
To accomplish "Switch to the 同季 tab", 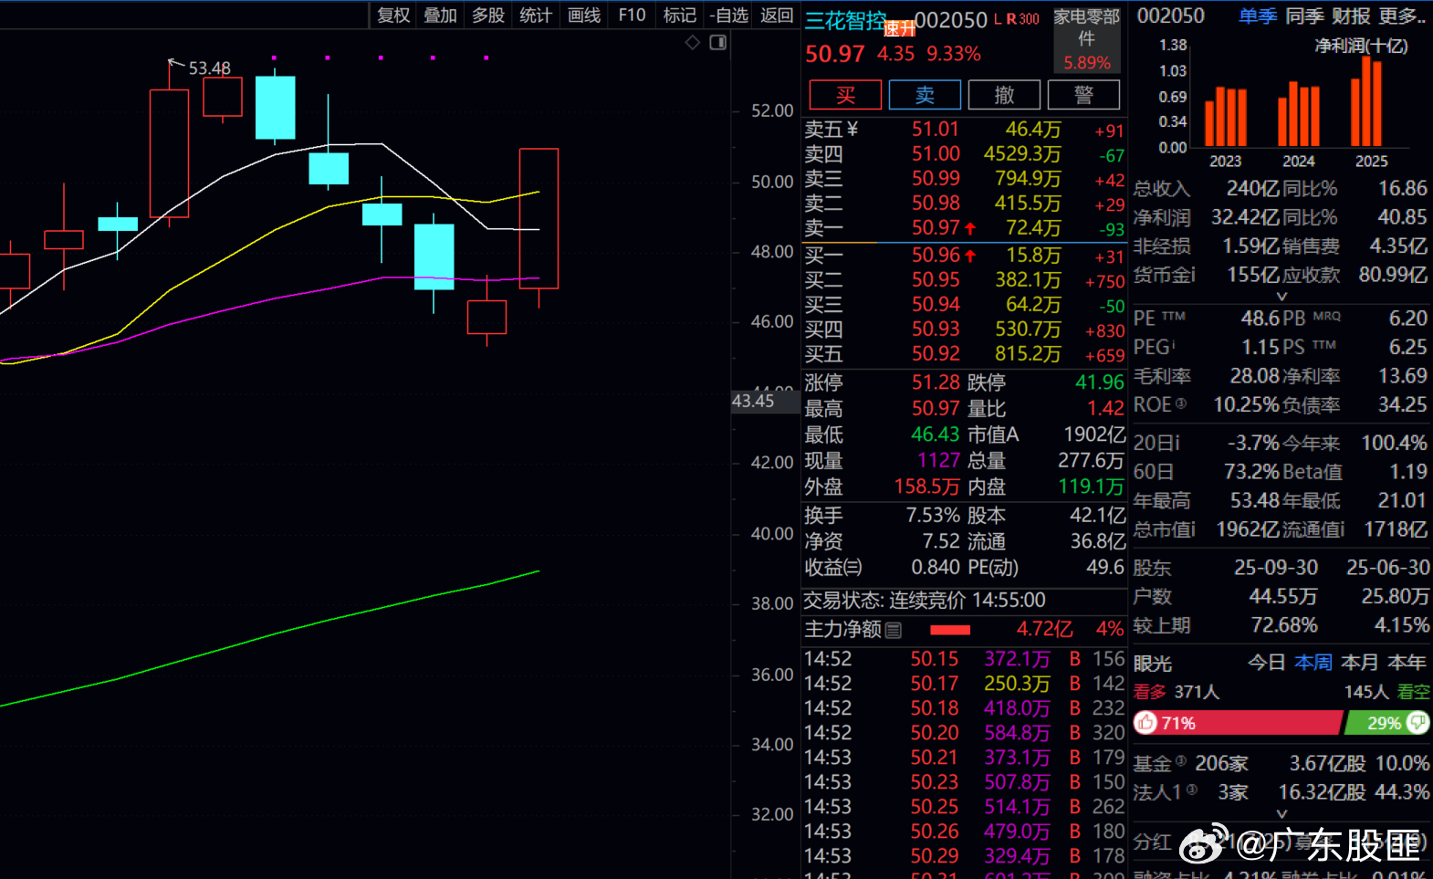I will [1304, 16].
